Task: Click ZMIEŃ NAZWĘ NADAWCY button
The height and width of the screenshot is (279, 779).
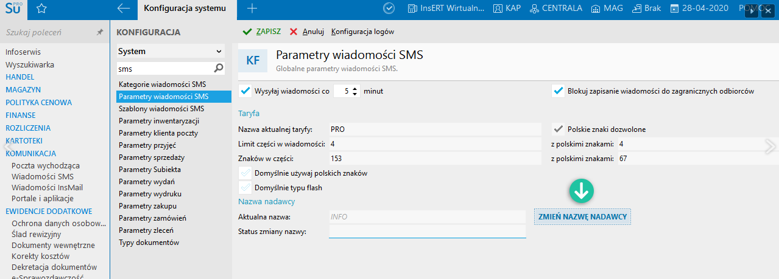Action: (x=583, y=216)
